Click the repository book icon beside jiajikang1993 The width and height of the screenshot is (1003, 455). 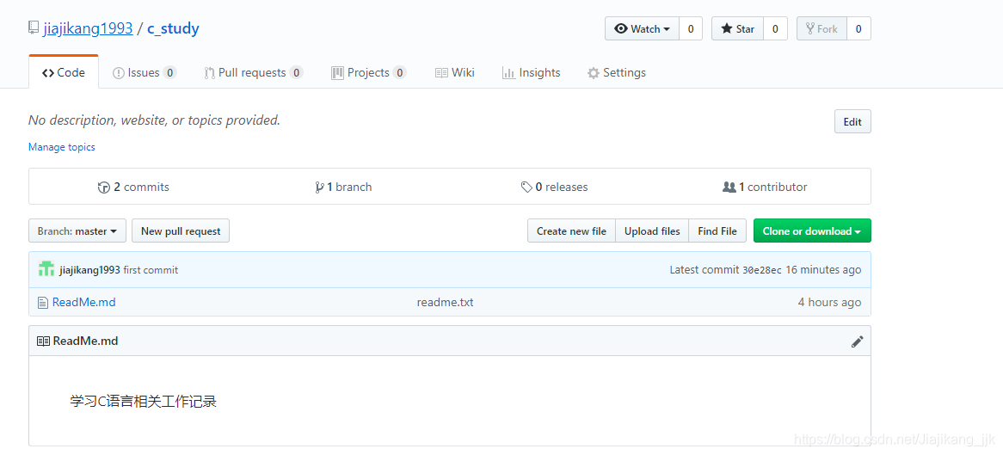[x=34, y=28]
